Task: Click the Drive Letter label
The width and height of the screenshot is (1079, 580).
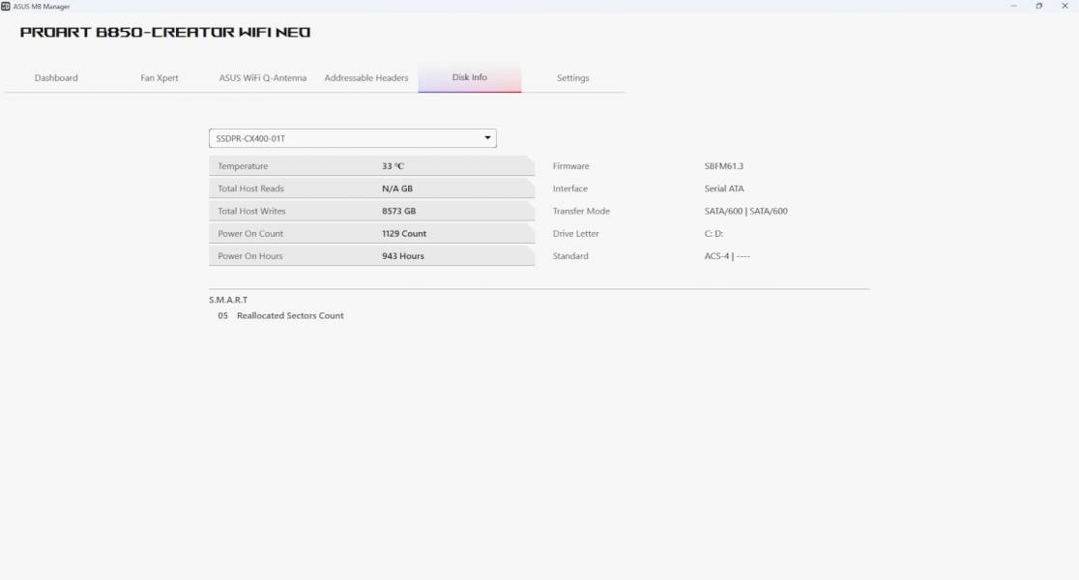Action: (576, 233)
